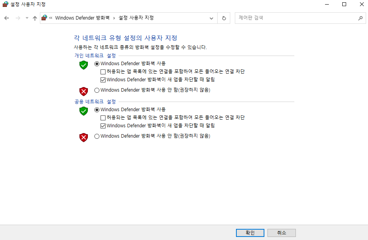Toggle notify checkbox under public network

pos(103,126)
